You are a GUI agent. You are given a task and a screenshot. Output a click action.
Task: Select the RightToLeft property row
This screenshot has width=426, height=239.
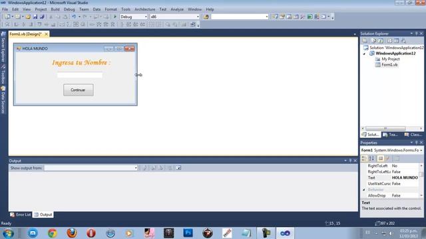(390, 166)
